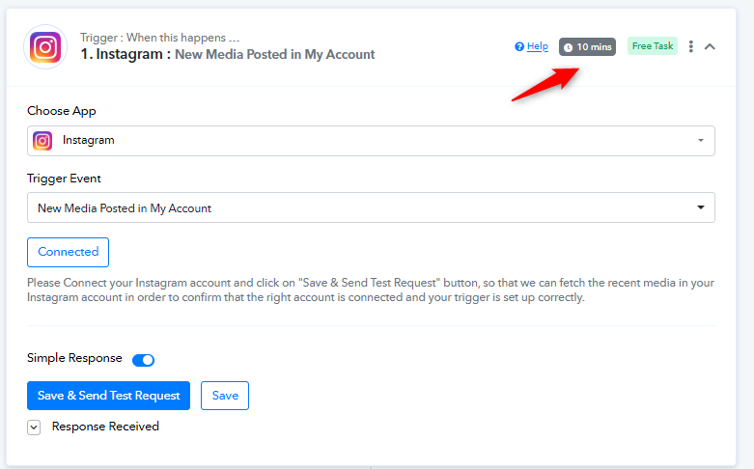Expand the Response Received chevron box
Image resolution: width=754 pixels, height=469 pixels.
(x=34, y=427)
